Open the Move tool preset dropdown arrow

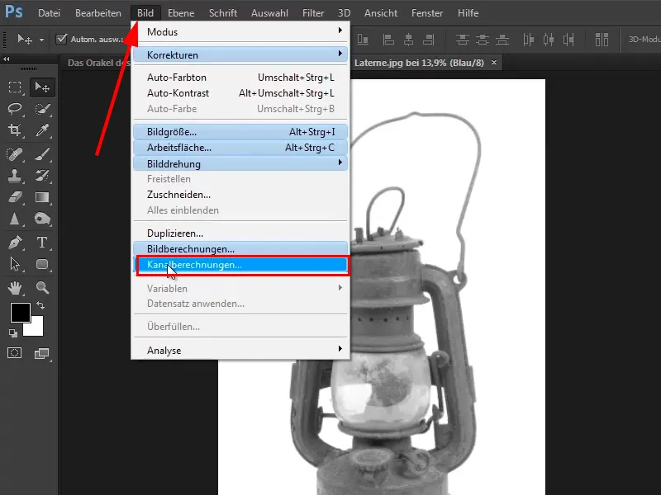pyautogui.click(x=41, y=40)
